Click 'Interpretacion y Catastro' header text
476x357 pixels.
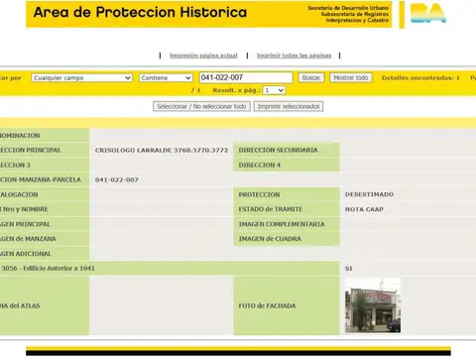click(357, 20)
